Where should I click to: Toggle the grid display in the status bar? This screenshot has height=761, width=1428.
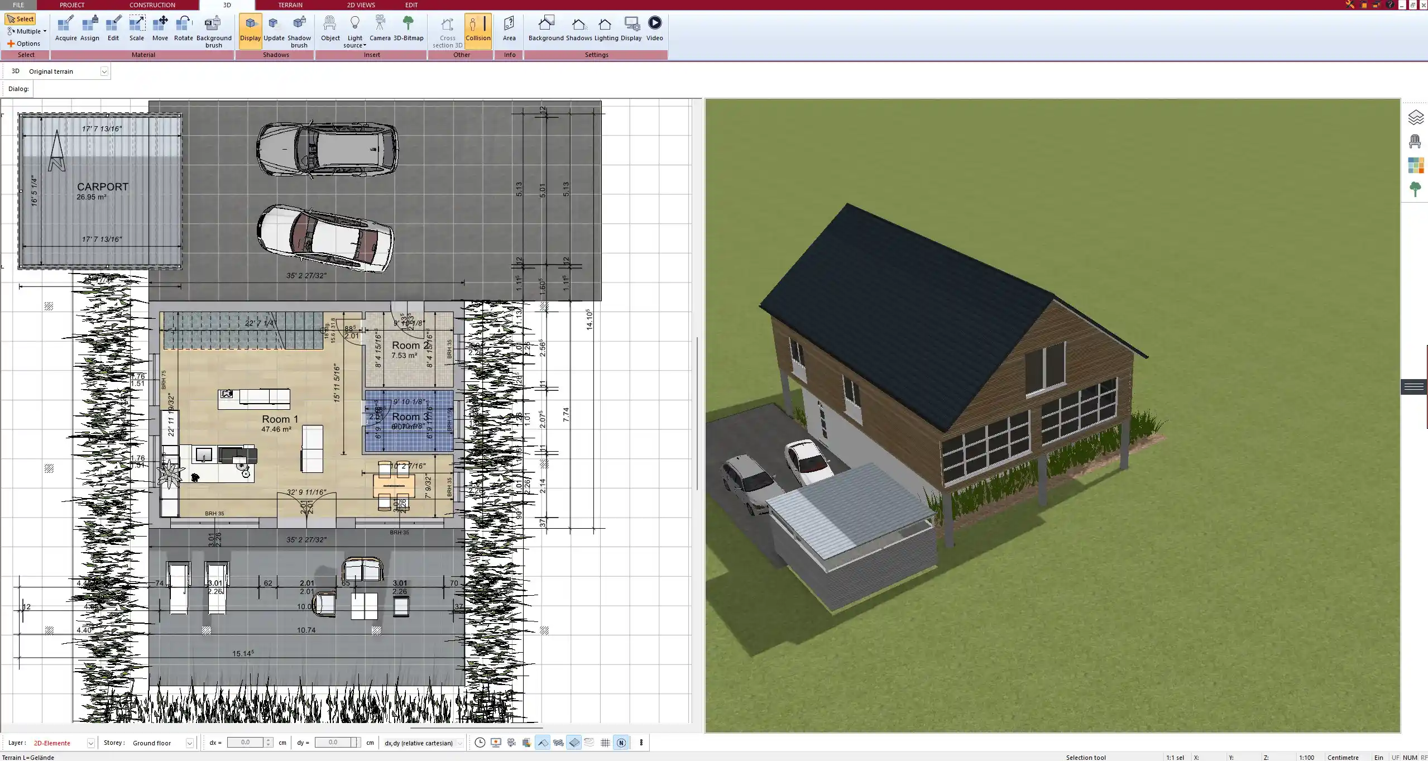click(605, 743)
